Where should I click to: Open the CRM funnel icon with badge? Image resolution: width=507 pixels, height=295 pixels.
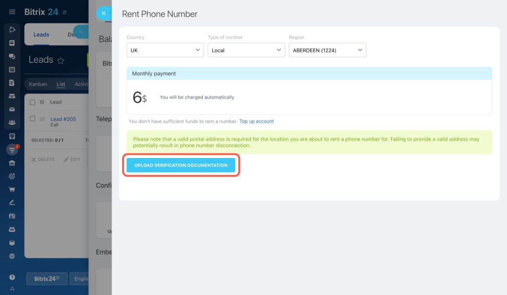12,150
